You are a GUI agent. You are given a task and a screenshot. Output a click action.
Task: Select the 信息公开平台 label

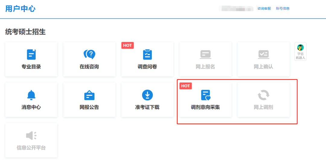click(x=31, y=148)
